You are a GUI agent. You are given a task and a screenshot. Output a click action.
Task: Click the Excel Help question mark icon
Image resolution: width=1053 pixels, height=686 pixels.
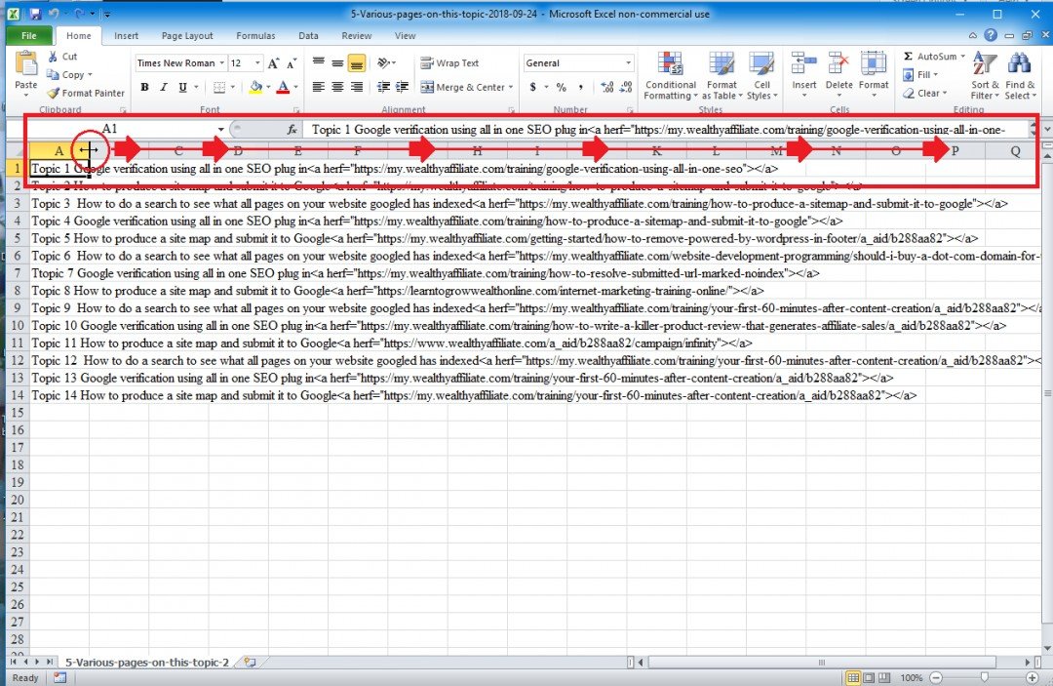991,35
